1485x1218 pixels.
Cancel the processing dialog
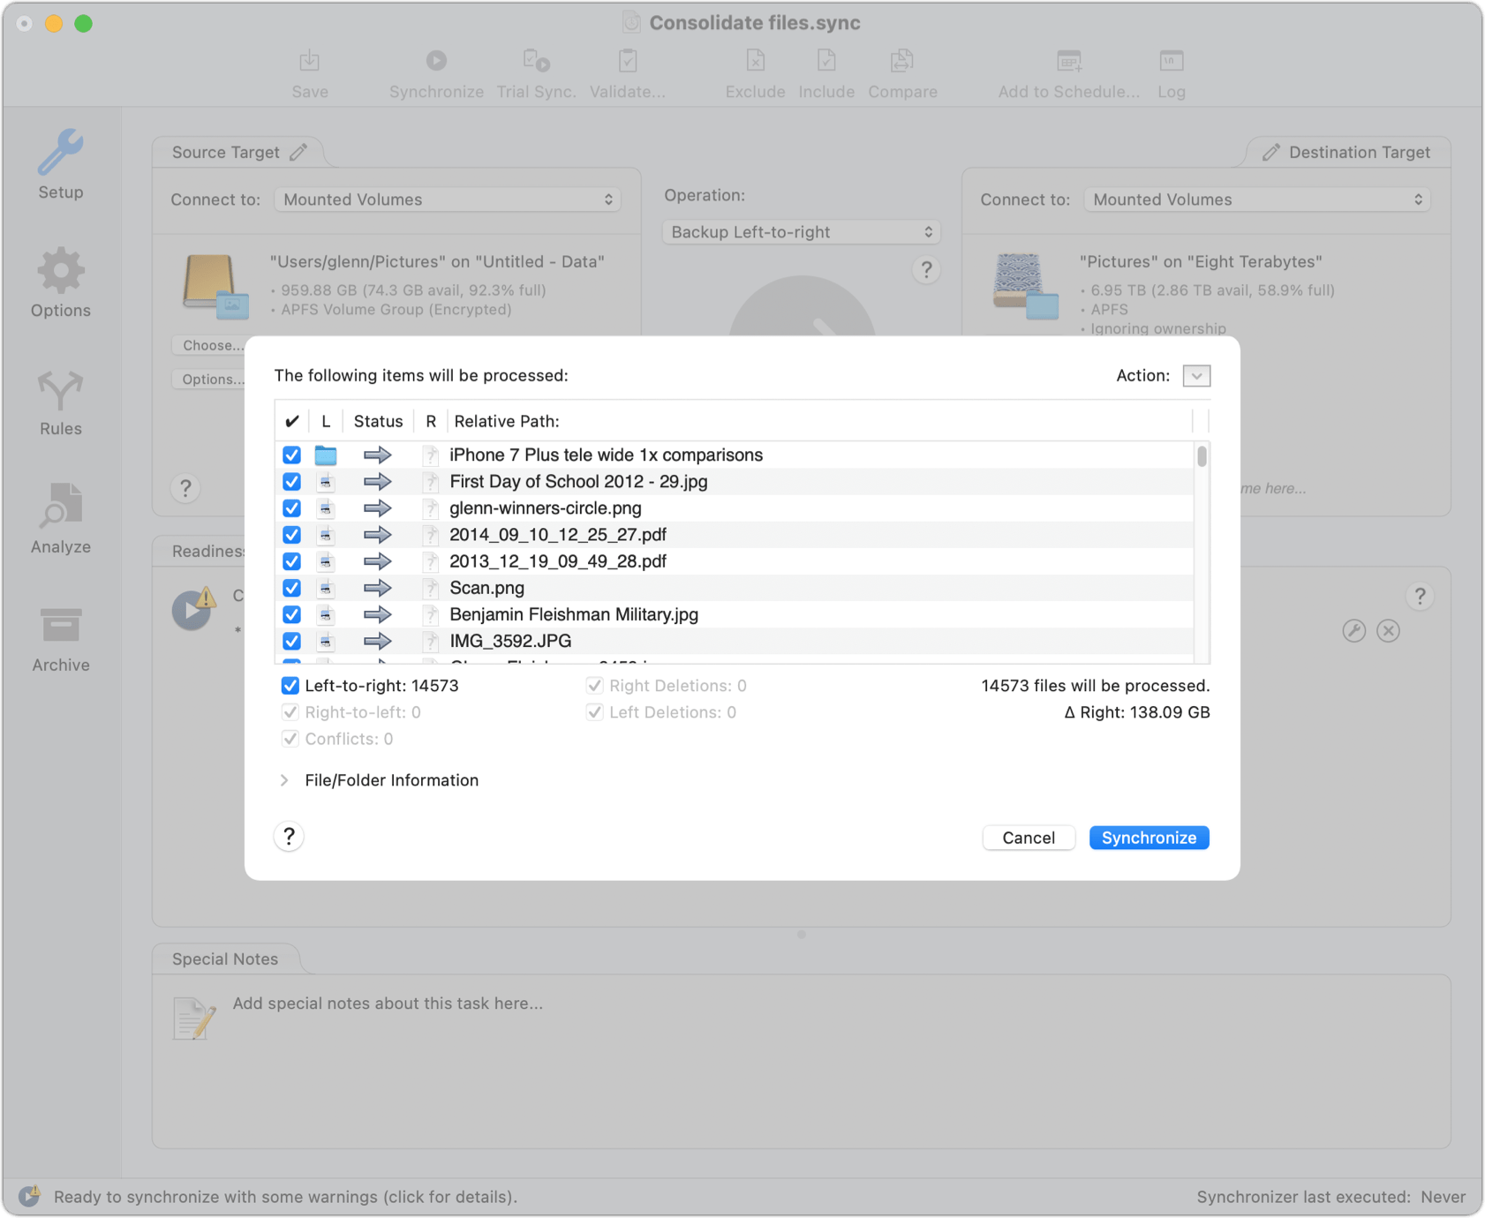pos(1029,838)
